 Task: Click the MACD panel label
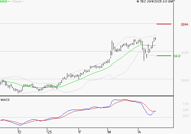click(x=5, y=100)
